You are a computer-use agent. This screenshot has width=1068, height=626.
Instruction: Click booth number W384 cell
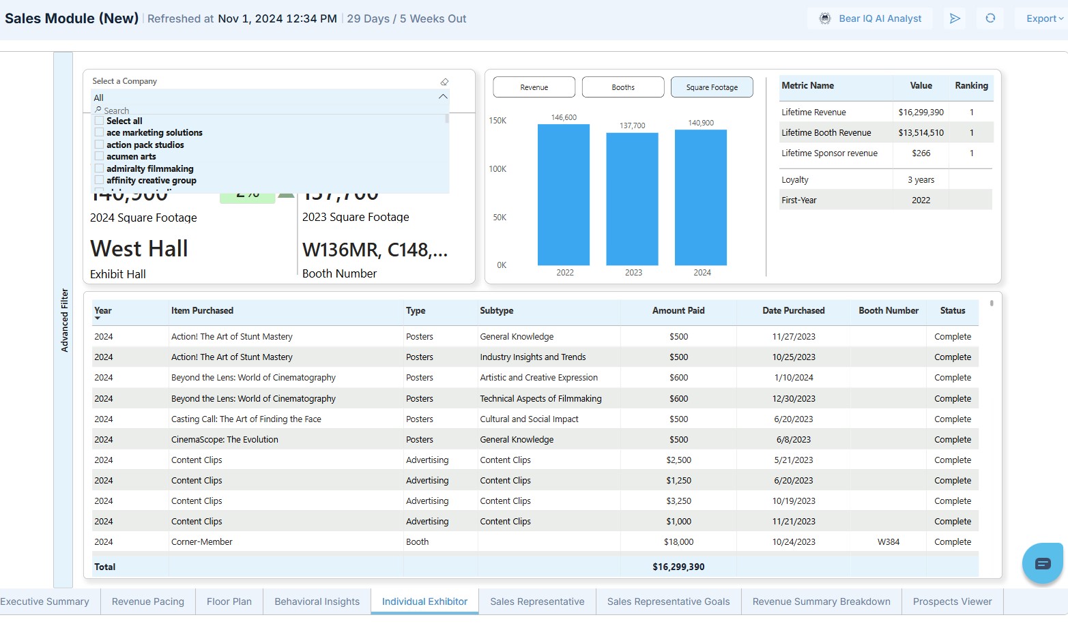pyautogui.click(x=889, y=542)
